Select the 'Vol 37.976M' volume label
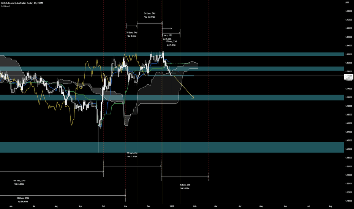Image resolution: width=354 pixels, height=209 pixels. (x=132, y=157)
